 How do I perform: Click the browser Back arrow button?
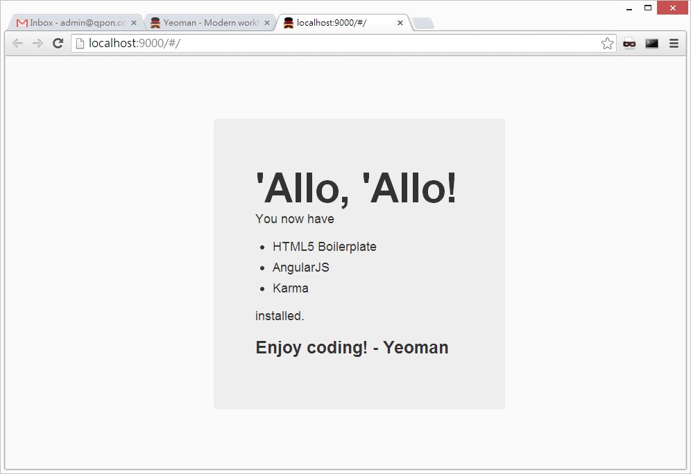click(17, 44)
